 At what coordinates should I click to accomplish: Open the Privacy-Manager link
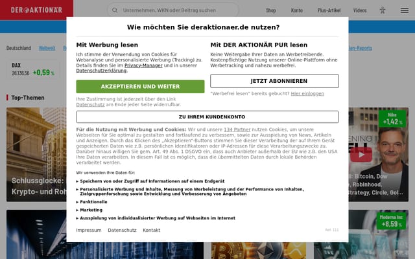tap(143, 65)
